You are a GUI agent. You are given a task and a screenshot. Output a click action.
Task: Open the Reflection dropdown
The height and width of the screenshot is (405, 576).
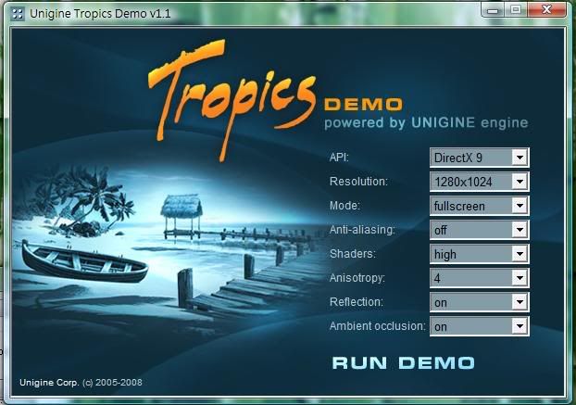click(479, 302)
